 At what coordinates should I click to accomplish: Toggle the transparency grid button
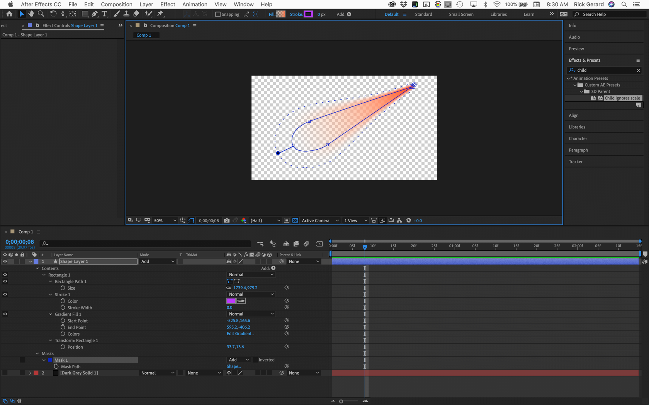point(295,221)
